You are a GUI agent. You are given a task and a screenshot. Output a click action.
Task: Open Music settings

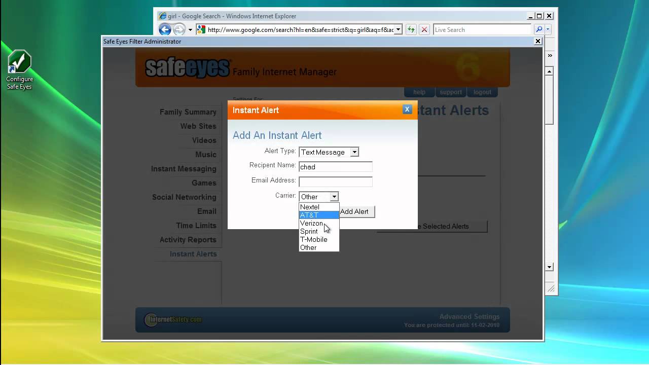206,155
